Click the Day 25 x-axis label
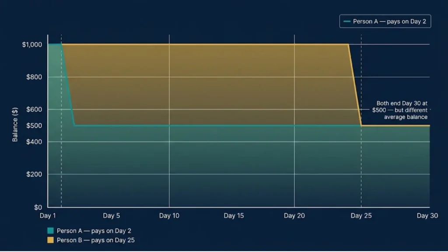Screen dimensions: 448x252 (361, 216)
